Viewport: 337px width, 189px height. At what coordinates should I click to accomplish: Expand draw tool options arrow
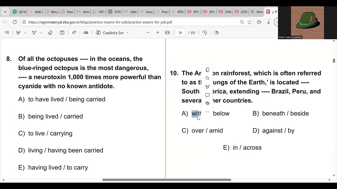pos(41,33)
